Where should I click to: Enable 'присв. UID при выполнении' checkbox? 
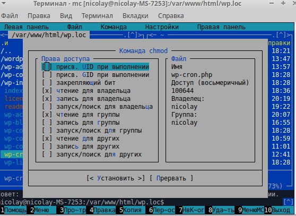[x=47, y=67]
